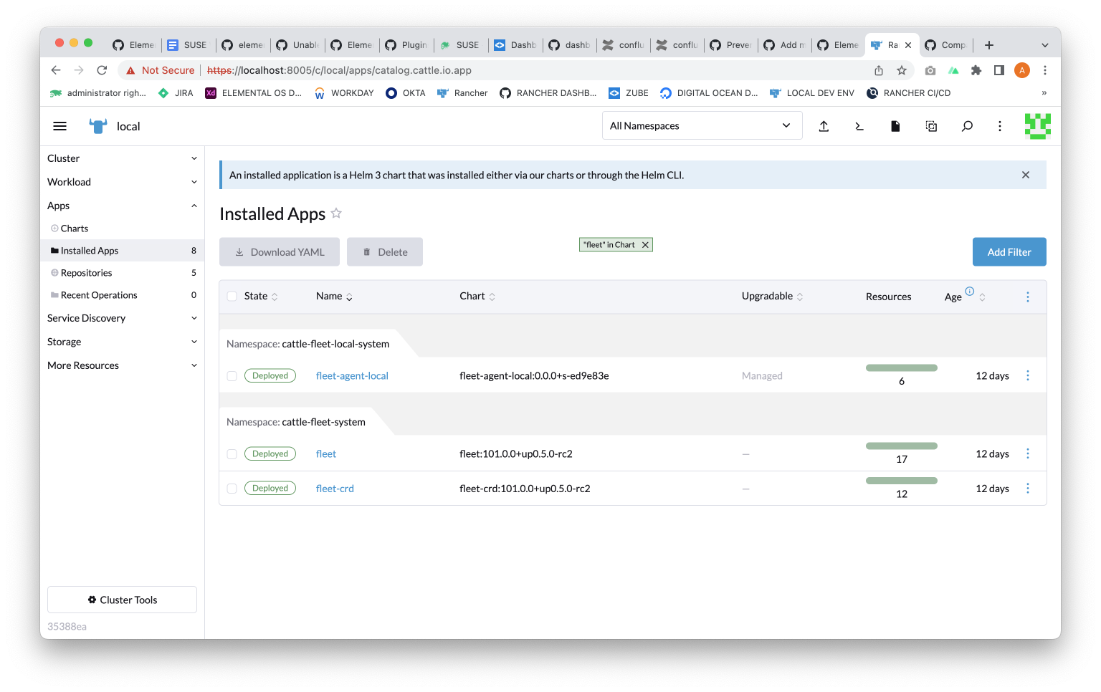Bookmark this page with the star
The width and height of the screenshot is (1101, 692).
click(902, 70)
